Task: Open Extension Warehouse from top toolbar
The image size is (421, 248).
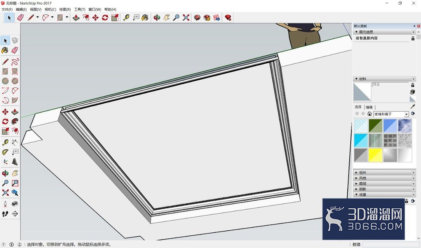Action: coord(207,18)
